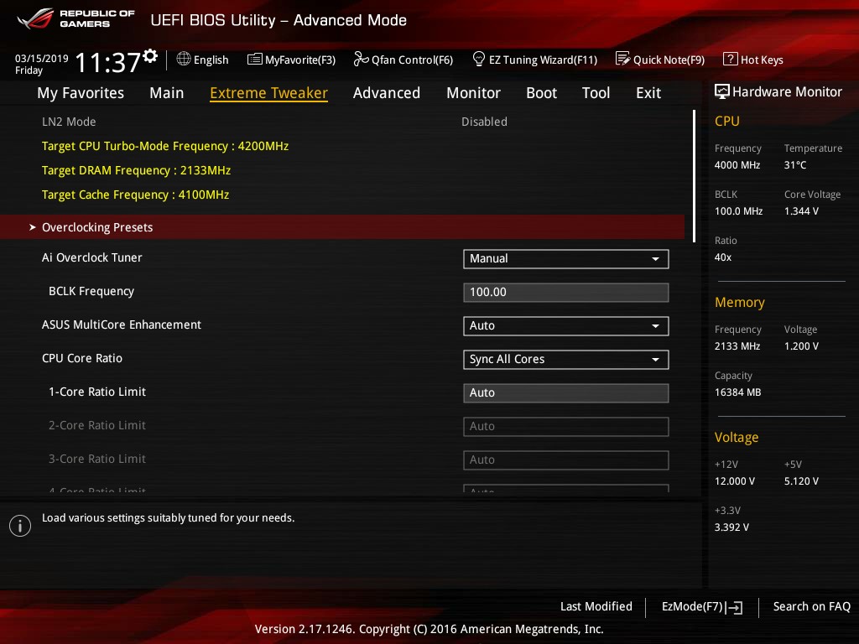Open the Tool tab
Viewport: 859px width, 644px height.
pyautogui.click(x=596, y=92)
